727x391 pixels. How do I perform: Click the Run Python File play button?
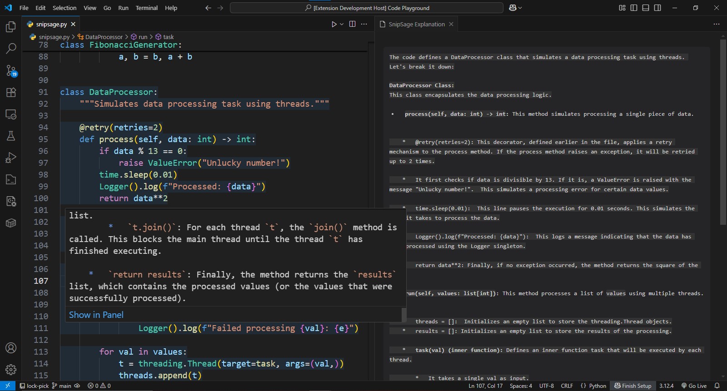[x=334, y=24]
